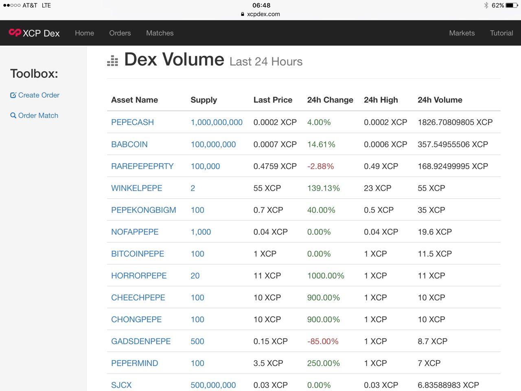
Task: Click PEPEKONGBIGM's supply value 100
Action: [197, 210]
